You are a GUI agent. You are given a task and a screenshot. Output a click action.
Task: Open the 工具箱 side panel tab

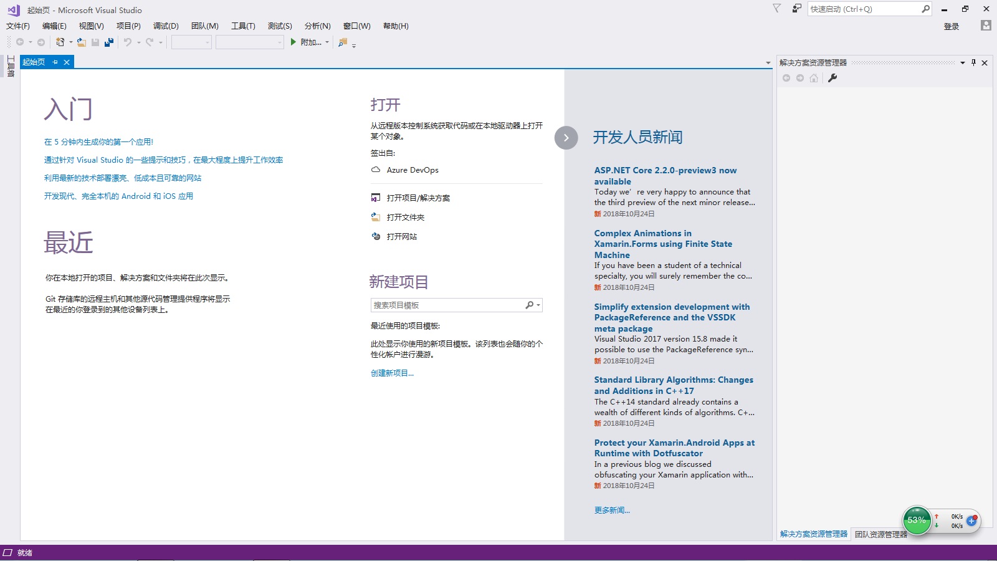(x=11, y=66)
